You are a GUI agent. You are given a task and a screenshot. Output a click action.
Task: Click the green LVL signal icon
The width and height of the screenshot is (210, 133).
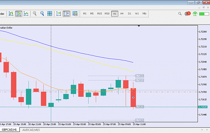pos(195,14)
